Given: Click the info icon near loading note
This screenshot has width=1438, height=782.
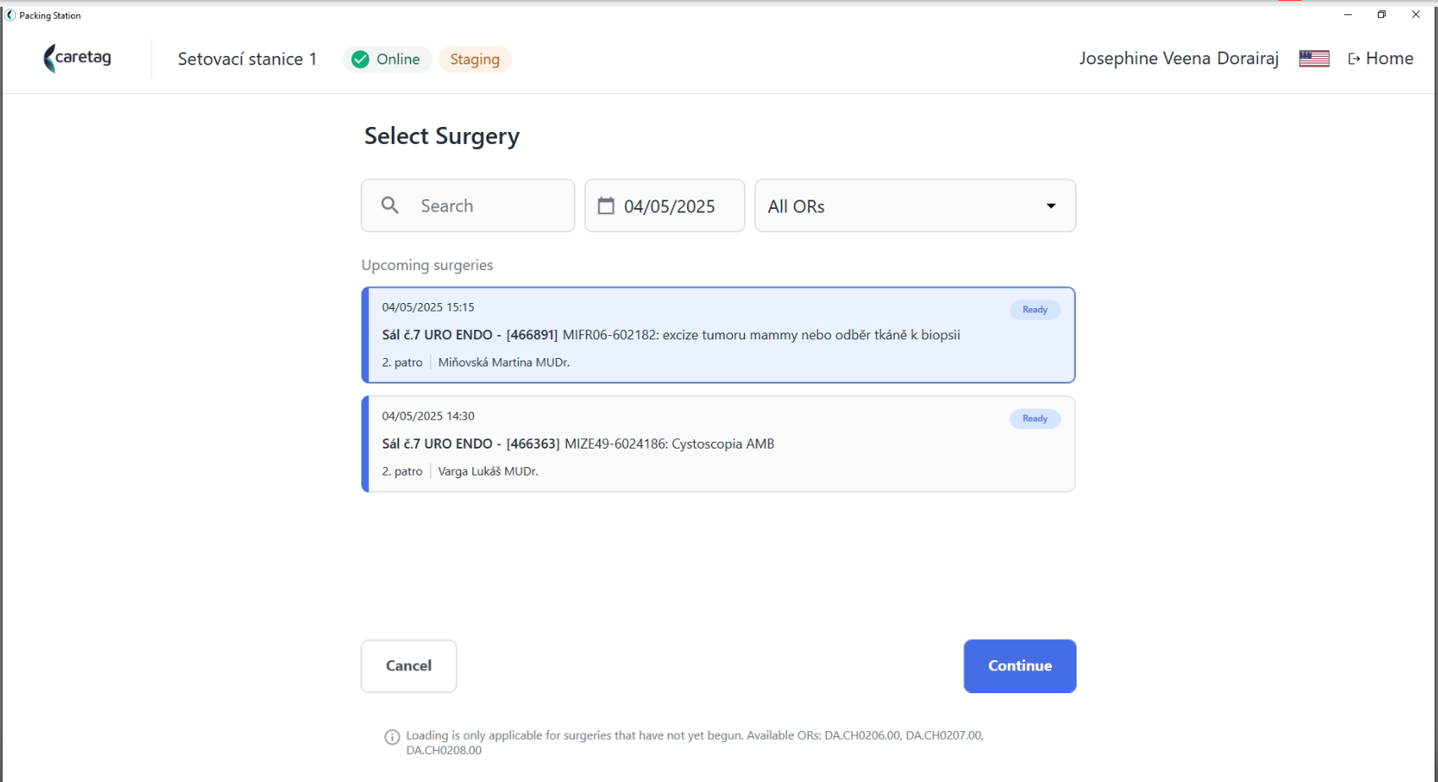Looking at the screenshot, I should 392,737.
